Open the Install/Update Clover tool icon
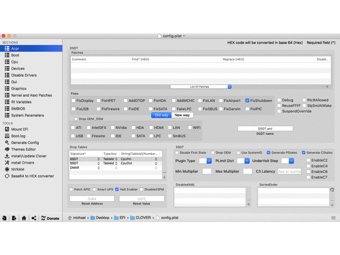 click(7, 156)
